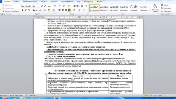
Task: Open Paragraph dialog launcher (Абзац)
Action: 87,14
